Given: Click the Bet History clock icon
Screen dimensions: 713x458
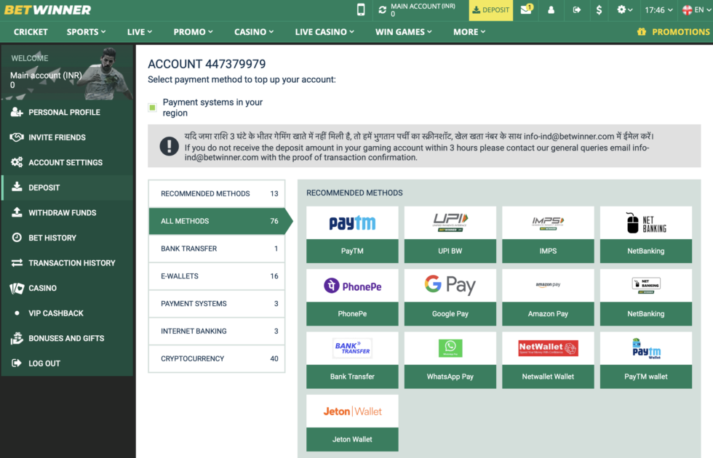Looking at the screenshot, I should click(17, 238).
